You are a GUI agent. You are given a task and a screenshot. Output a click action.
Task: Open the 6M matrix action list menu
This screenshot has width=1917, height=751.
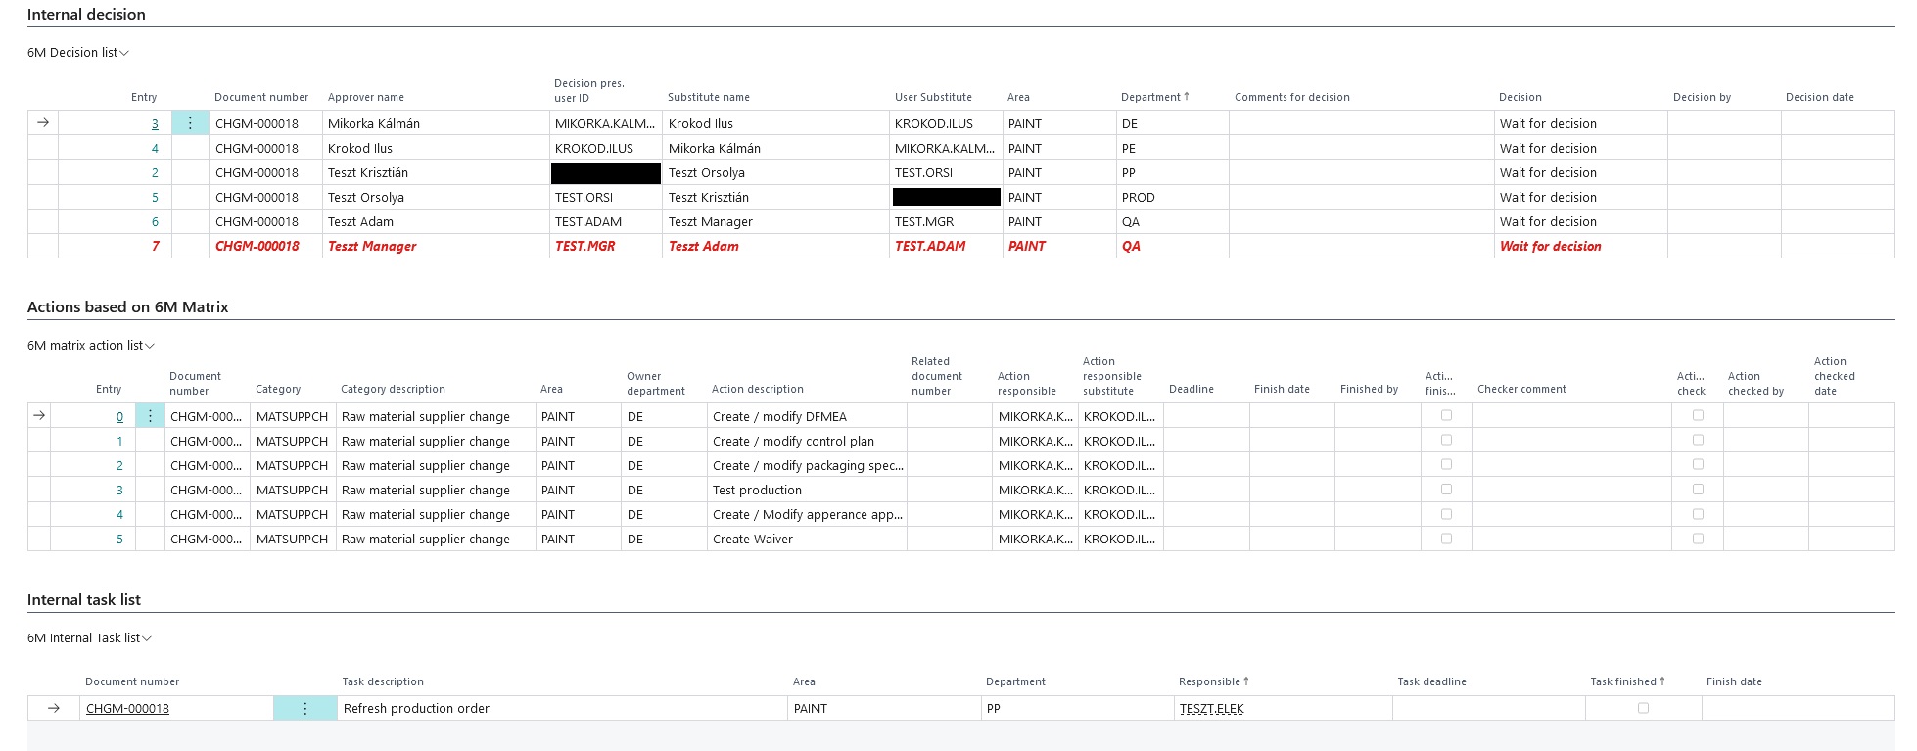point(91,346)
